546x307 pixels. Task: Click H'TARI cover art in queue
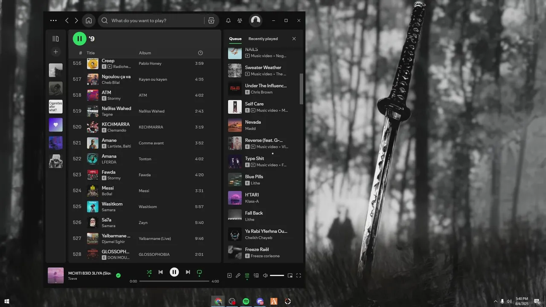(235, 198)
